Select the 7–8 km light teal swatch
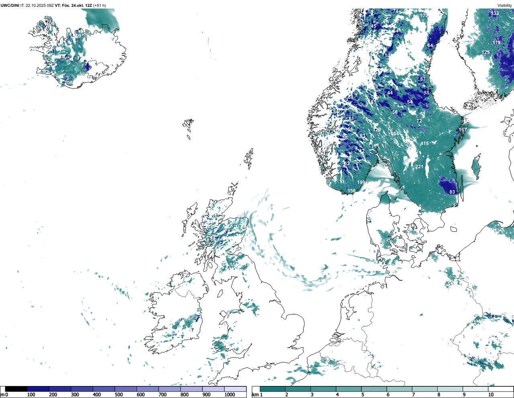Screen dimensions: 514x398 (425, 389)
